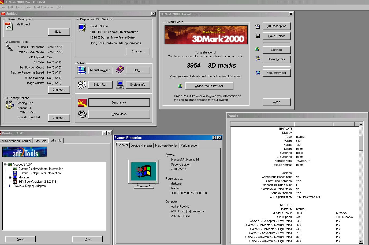The height and width of the screenshot is (245, 369).
Task: Click the 3DMark2000 Pro title bar icon
Action: 2,2
